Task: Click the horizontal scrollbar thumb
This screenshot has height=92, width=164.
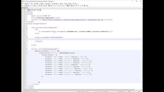Action: (79, 90)
